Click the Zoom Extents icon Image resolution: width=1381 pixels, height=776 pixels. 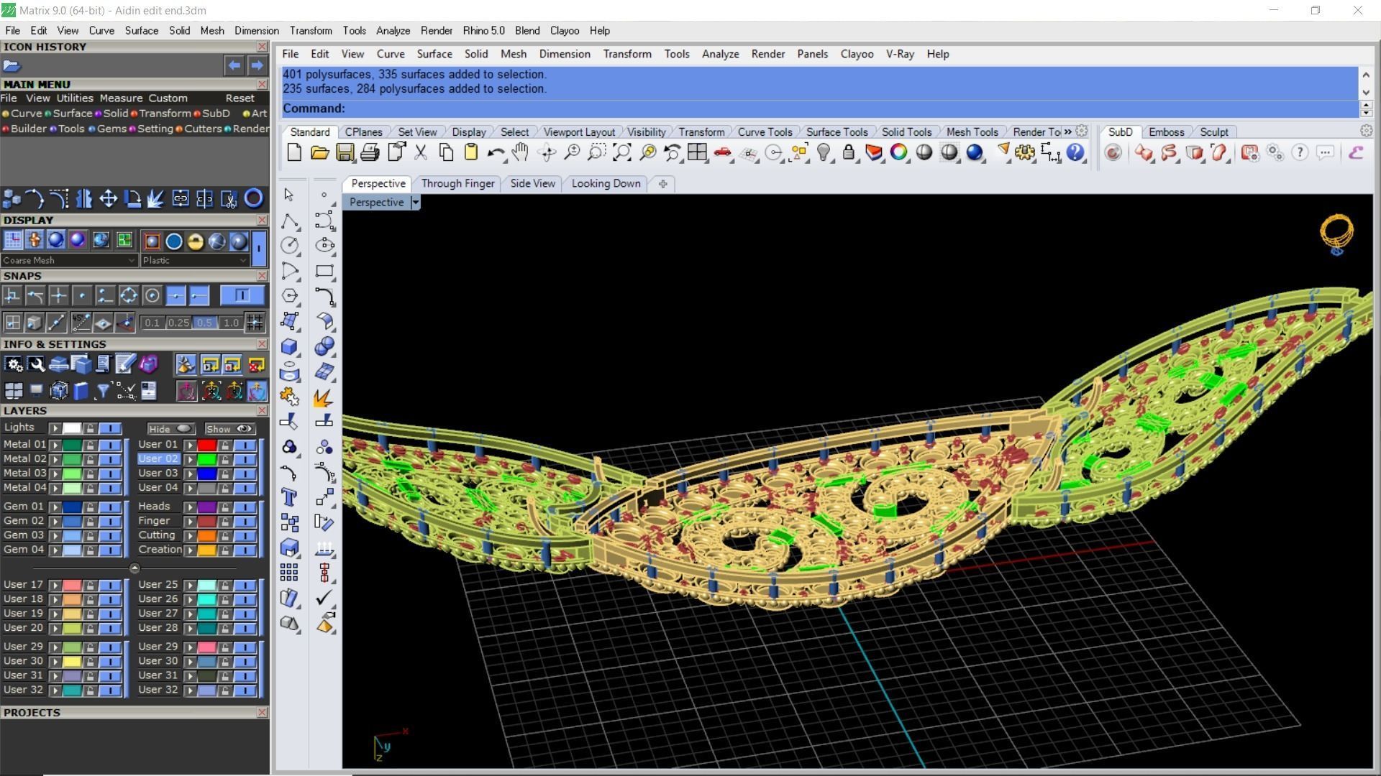[x=621, y=152]
